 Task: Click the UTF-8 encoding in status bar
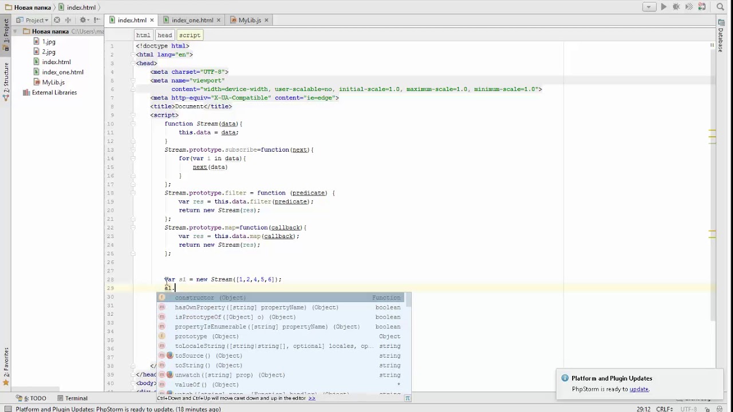688,409
